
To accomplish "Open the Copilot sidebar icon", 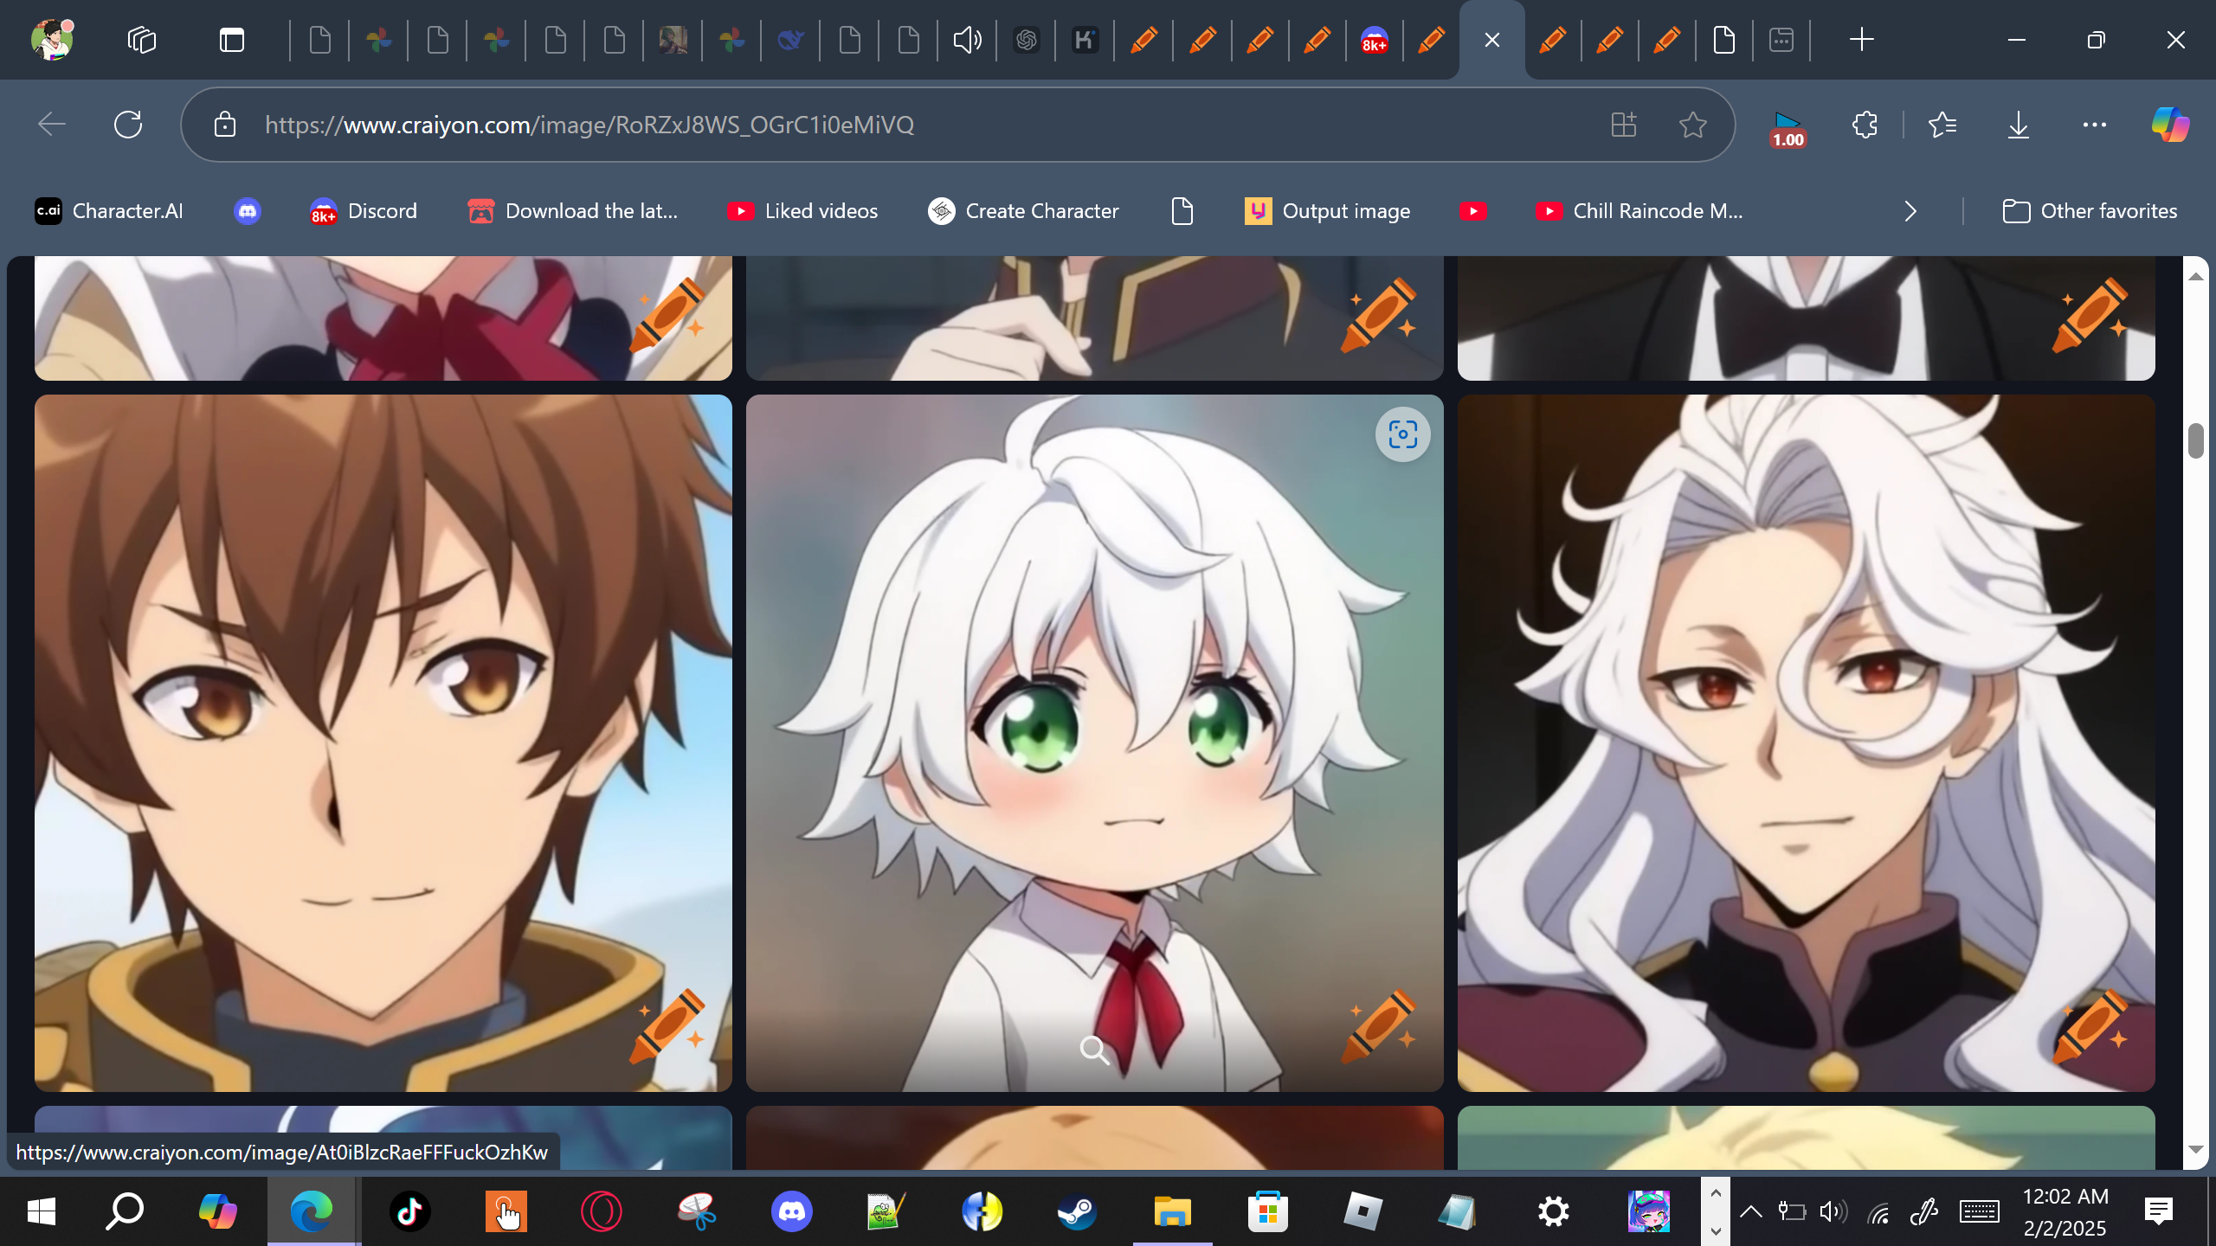I will coord(2170,125).
